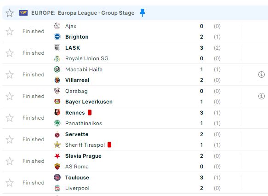Click the Slavia Prague star crest
This screenshot has height=196, width=268.
click(x=57, y=156)
